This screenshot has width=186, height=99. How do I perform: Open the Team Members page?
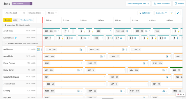coord(162,4)
